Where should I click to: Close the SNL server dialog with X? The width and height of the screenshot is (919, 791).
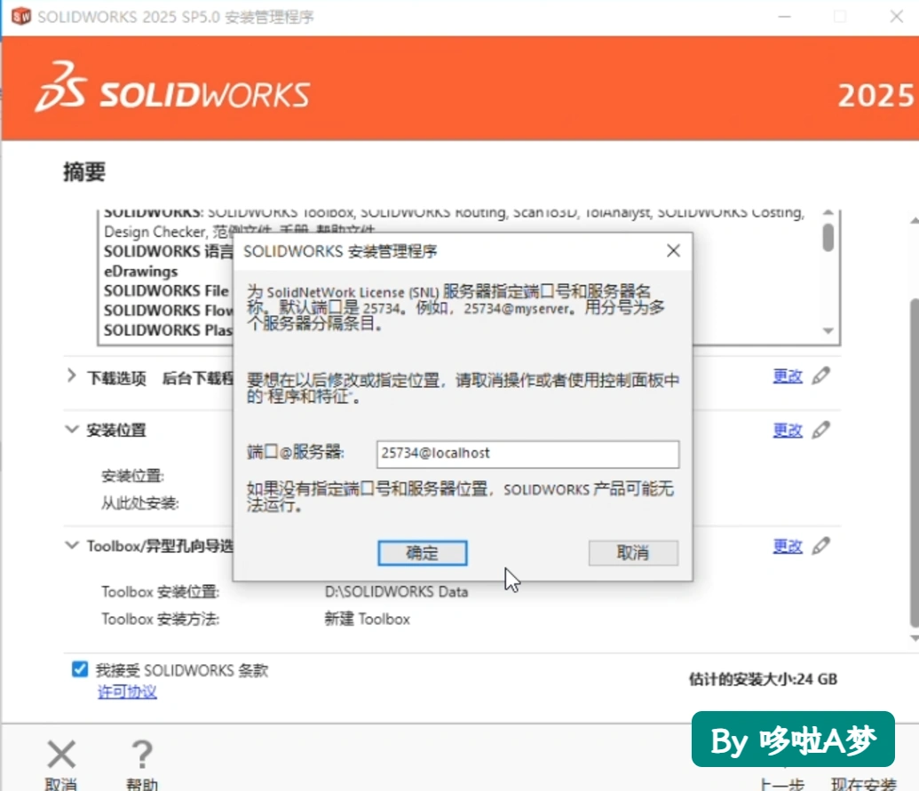[x=673, y=250]
